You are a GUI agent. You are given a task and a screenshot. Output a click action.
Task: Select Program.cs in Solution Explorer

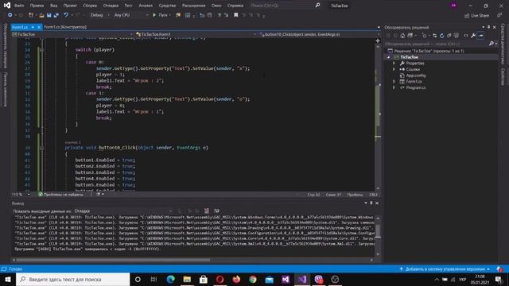(x=415, y=87)
